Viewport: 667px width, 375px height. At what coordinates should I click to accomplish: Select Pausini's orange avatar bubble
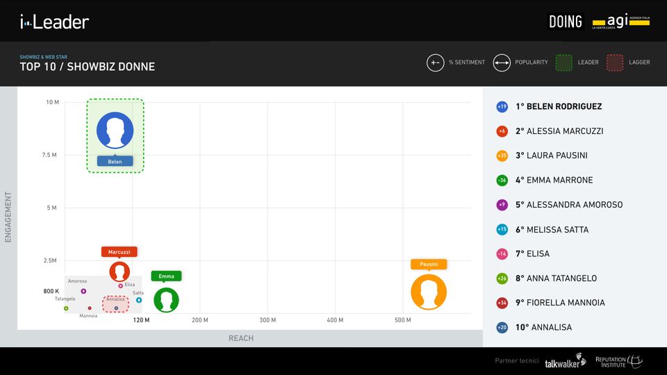[429, 292]
